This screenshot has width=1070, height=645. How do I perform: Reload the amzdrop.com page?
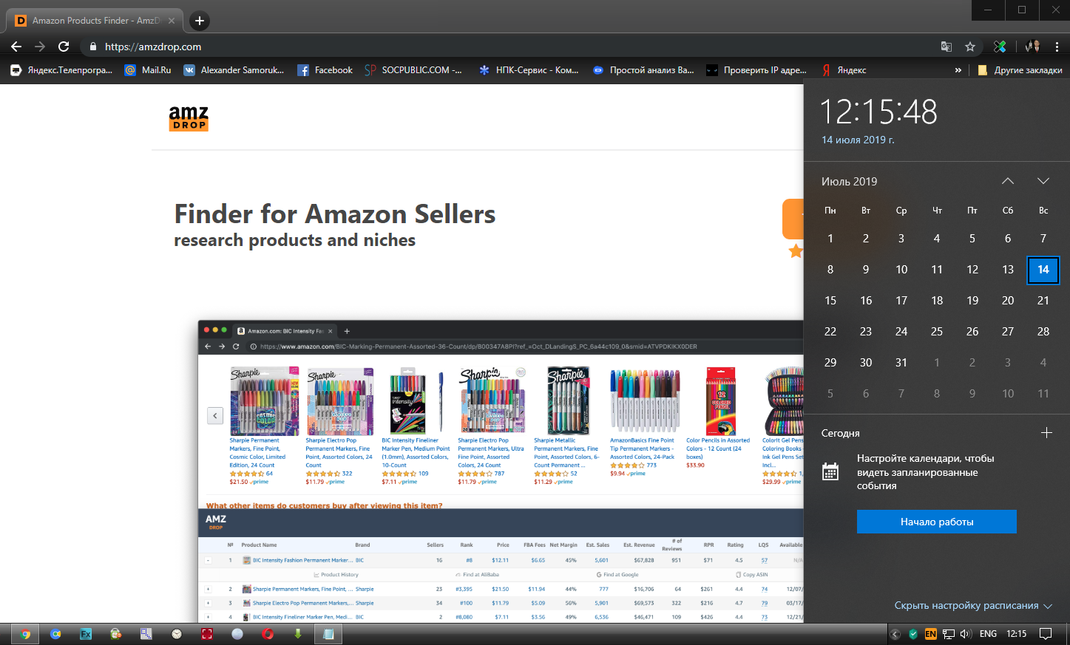64,47
